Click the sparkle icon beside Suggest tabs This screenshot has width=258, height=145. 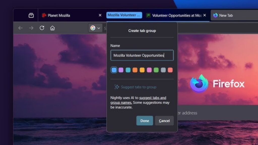pyautogui.click(x=117, y=87)
